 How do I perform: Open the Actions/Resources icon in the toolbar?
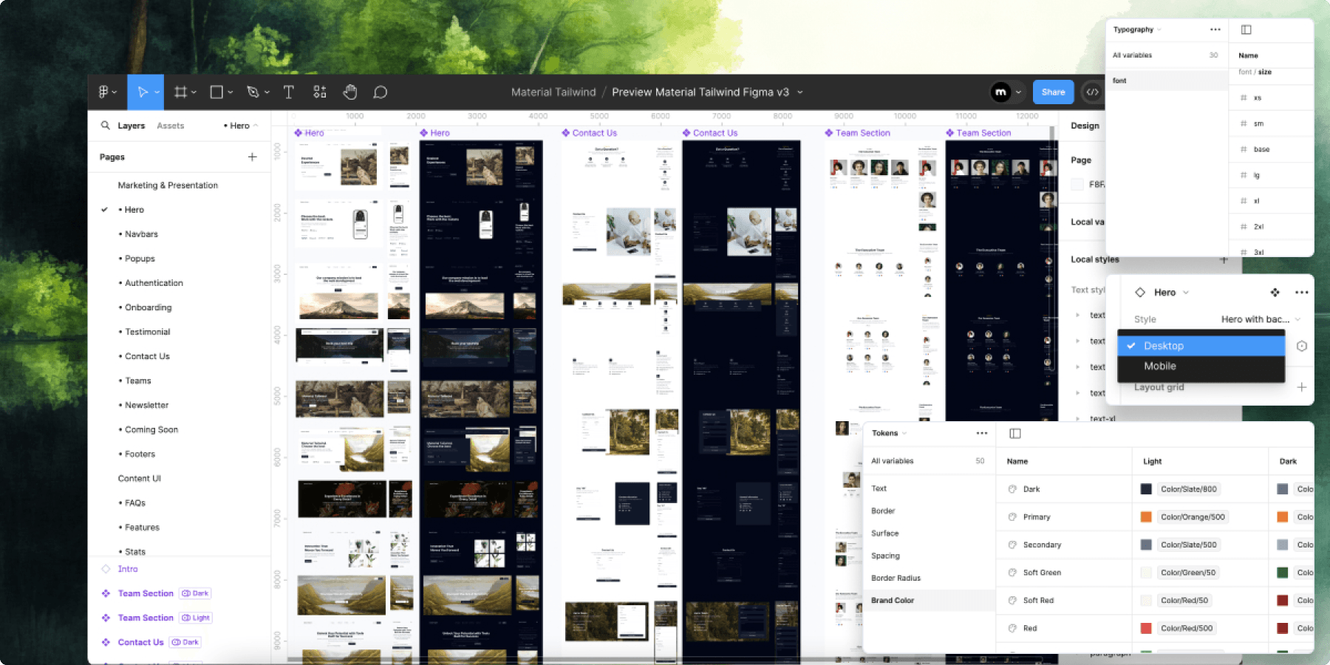pos(320,92)
